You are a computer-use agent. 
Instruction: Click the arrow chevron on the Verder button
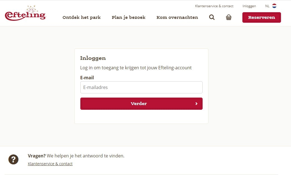pyautogui.click(x=196, y=104)
